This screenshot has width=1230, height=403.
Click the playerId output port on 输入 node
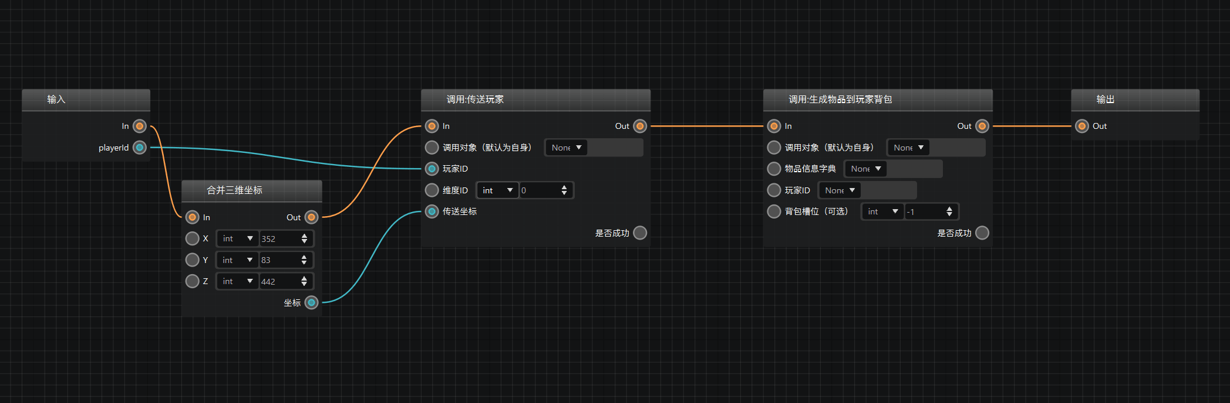[140, 148]
